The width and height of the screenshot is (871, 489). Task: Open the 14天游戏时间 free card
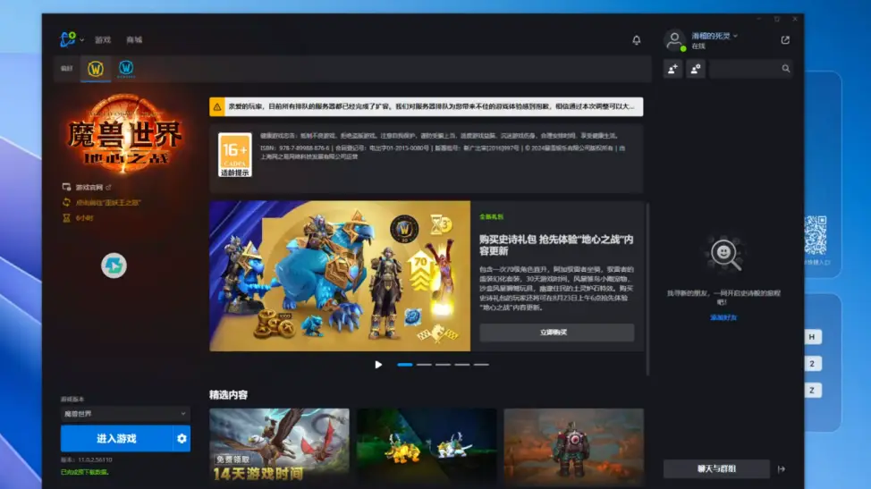pos(279,446)
